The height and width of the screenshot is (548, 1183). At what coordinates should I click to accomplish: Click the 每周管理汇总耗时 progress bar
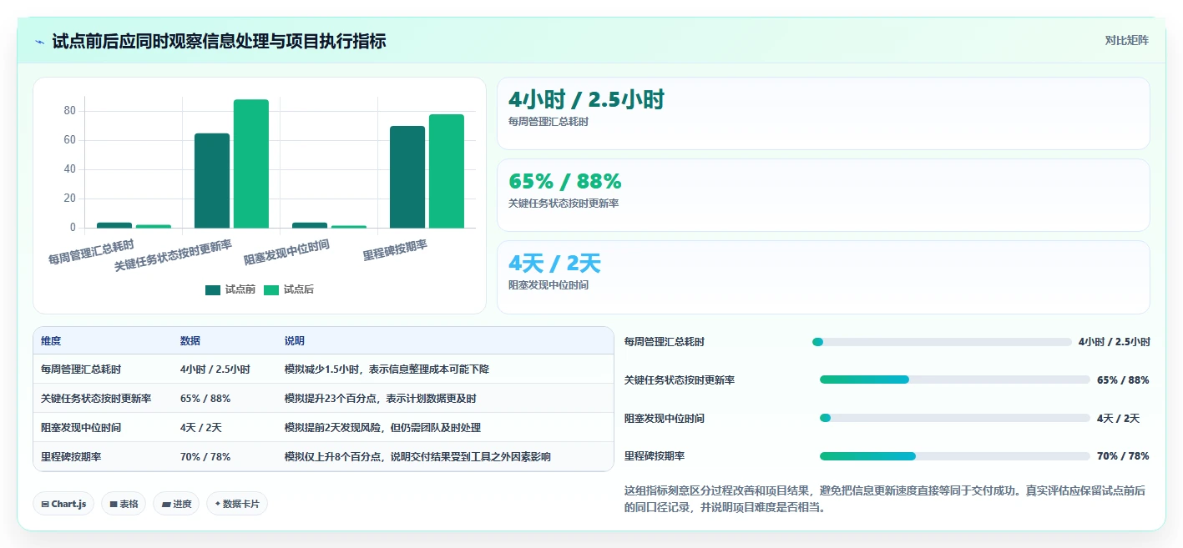click(x=942, y=342)
